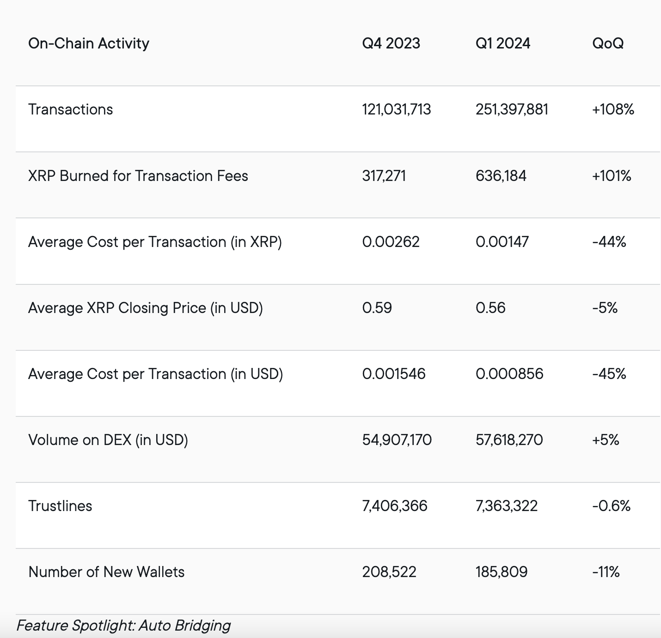The image size is (661, 638).
Task: Click the On-Chain Activity column header
Action: click(89, 43)
